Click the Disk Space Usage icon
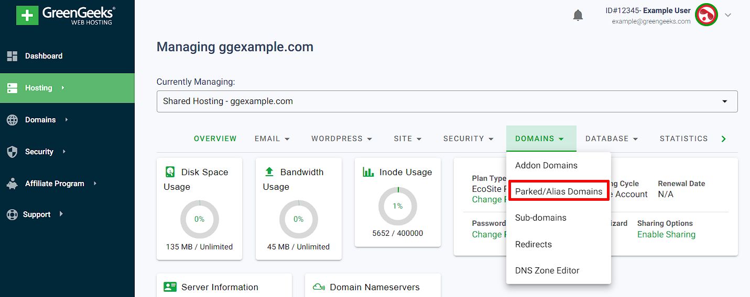Screen dimensions: 750x297 point(170,172)
